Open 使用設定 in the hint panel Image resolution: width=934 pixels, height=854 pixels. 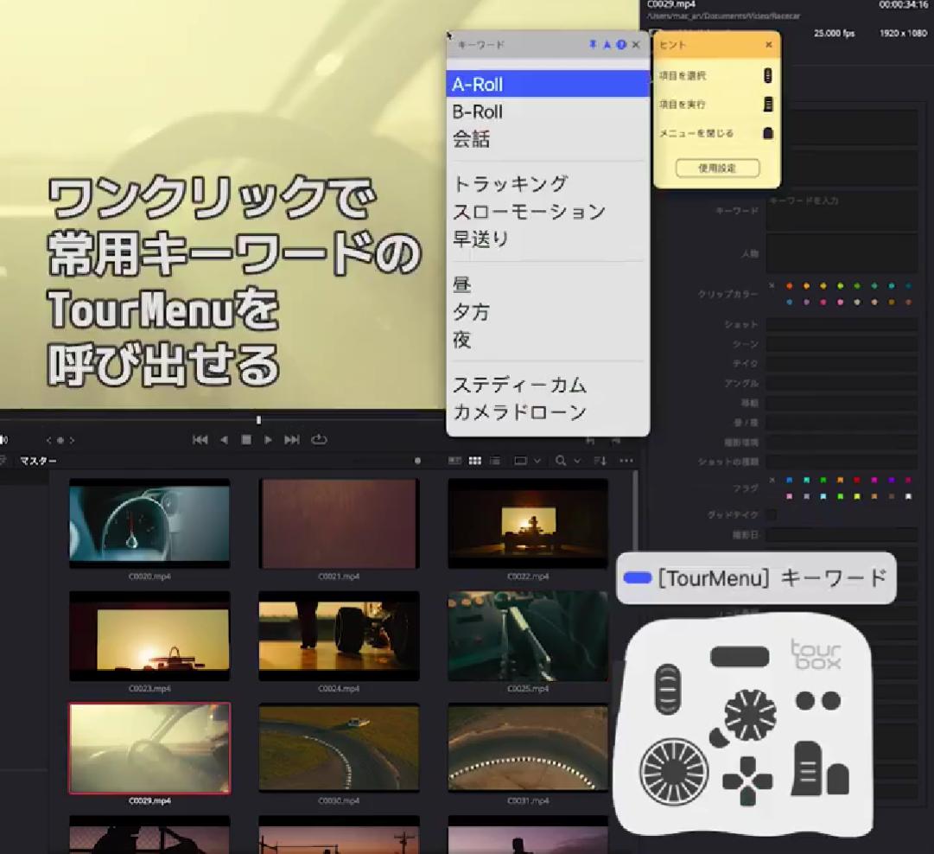pos(717,168)
